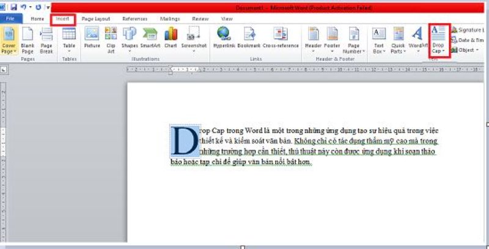The height and width of the screenshot is (249, 489).
Task: Click the Word application icon at top-left
Action: (x=3, y=7)
